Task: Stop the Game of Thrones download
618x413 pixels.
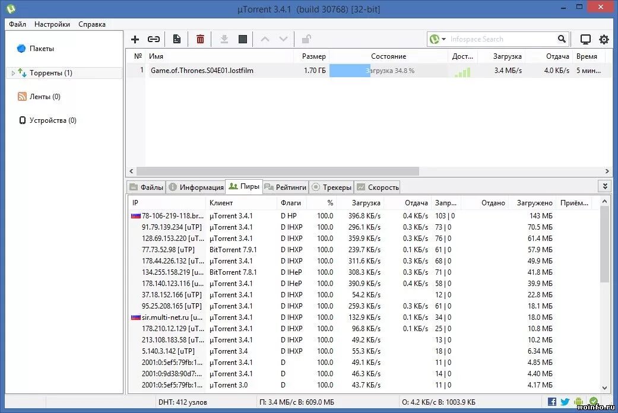Action: (242, 39)
